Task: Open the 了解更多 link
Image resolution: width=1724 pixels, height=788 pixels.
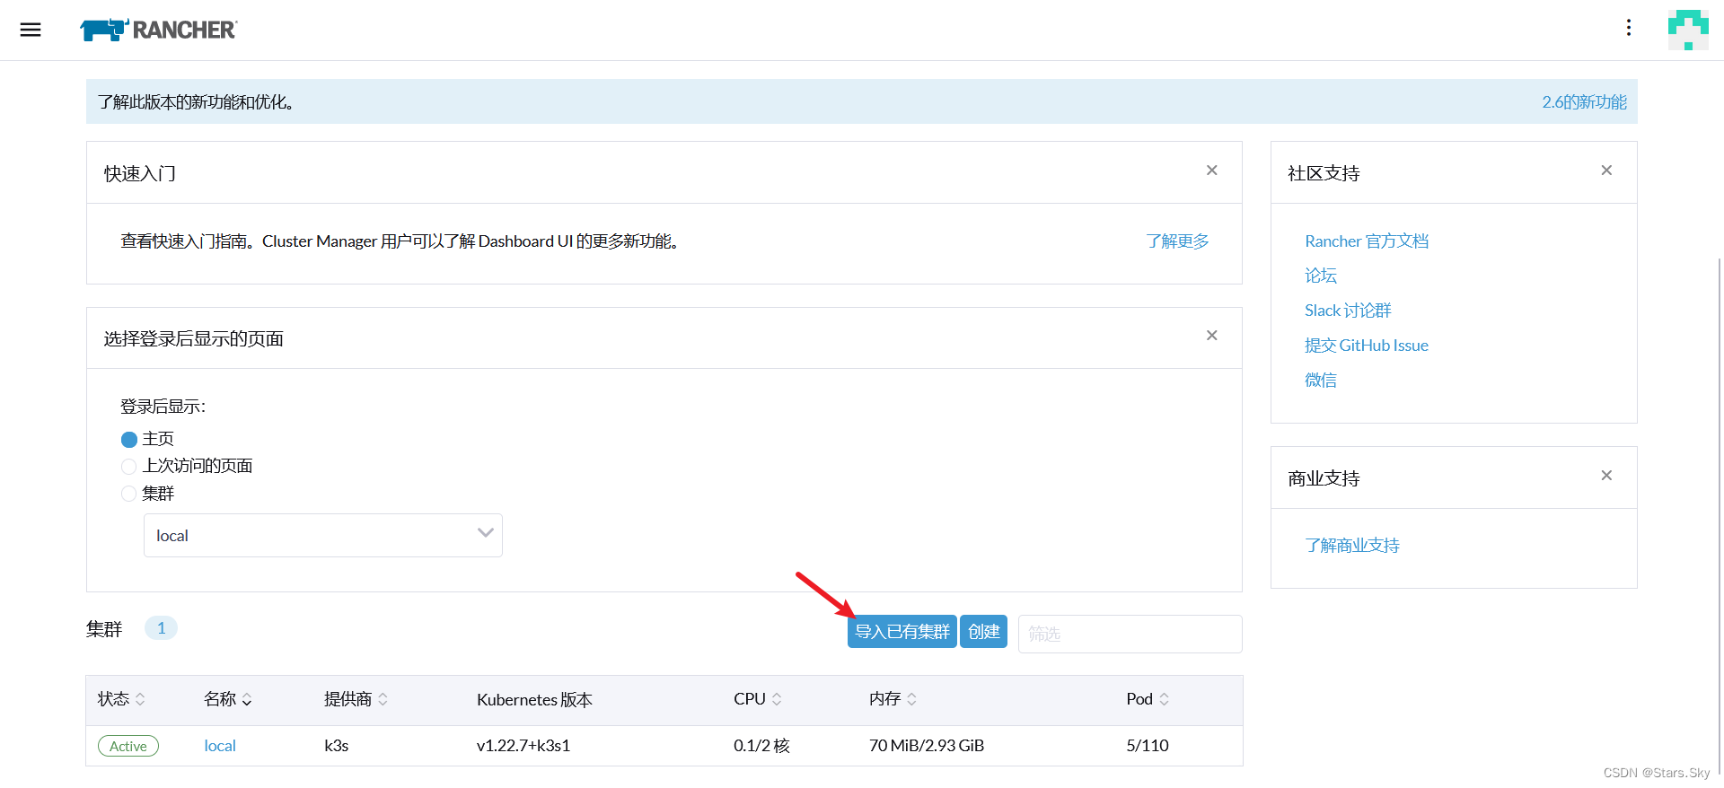Action: click(1177, 241)
